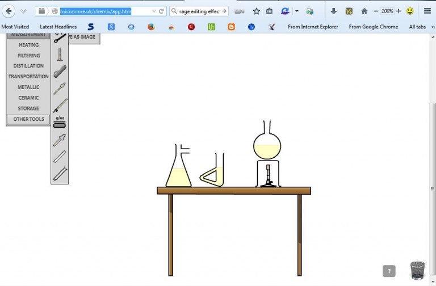
Task: Click the tilted beaker on the table
Action: [212, 170]
